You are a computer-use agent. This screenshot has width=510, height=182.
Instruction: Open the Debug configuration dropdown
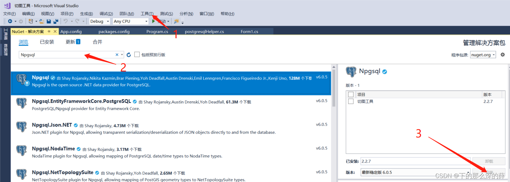[100, 21]
